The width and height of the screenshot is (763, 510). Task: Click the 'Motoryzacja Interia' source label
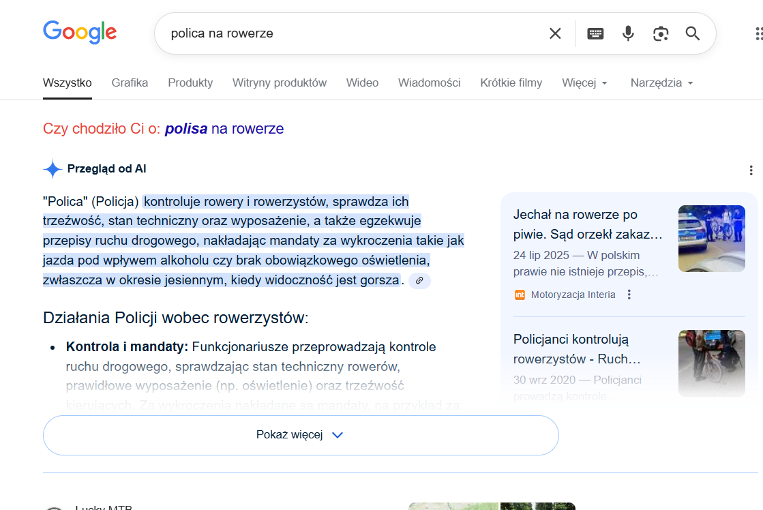573,295
